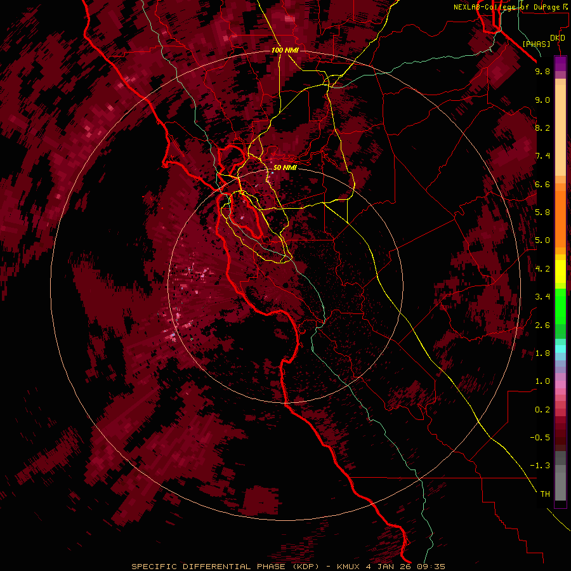Click the -0.5 value on color scale
The image size is (571, 571).
pyautogui.click(x=540, y=438)
